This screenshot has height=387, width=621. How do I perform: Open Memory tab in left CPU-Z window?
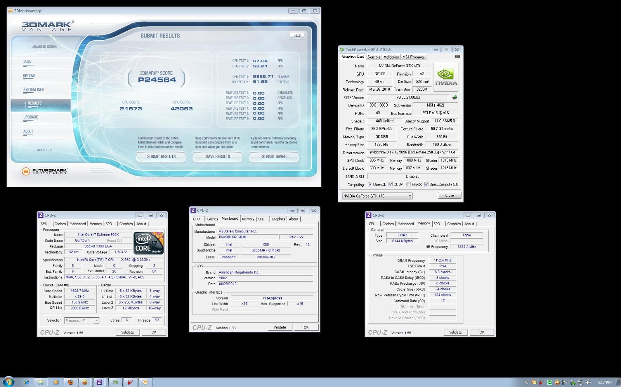coord(95,224)
